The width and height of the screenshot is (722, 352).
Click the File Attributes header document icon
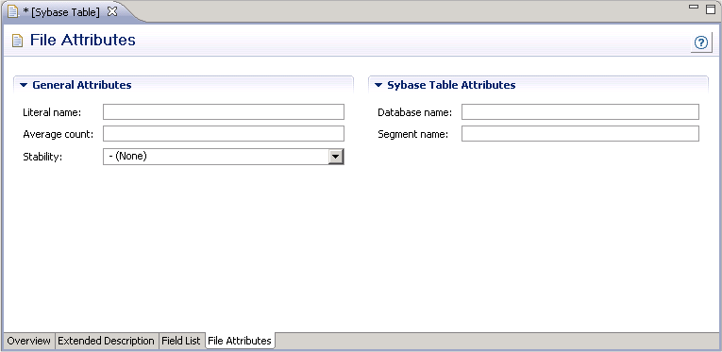(x=17, y=41)
